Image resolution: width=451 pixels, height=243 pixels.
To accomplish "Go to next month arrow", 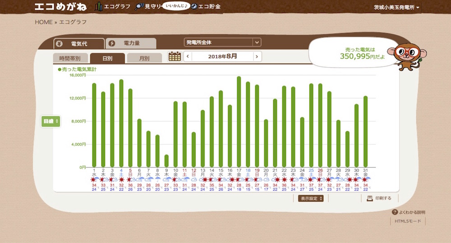I will [x=257, y=57].
